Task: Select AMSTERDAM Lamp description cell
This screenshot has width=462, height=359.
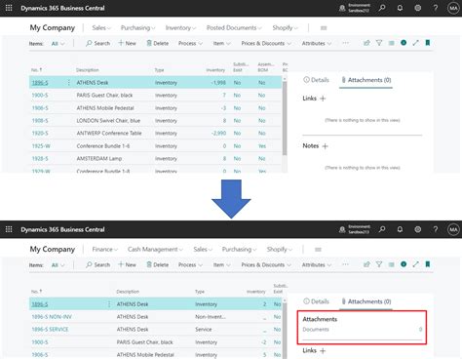Action: coord(99,159)
